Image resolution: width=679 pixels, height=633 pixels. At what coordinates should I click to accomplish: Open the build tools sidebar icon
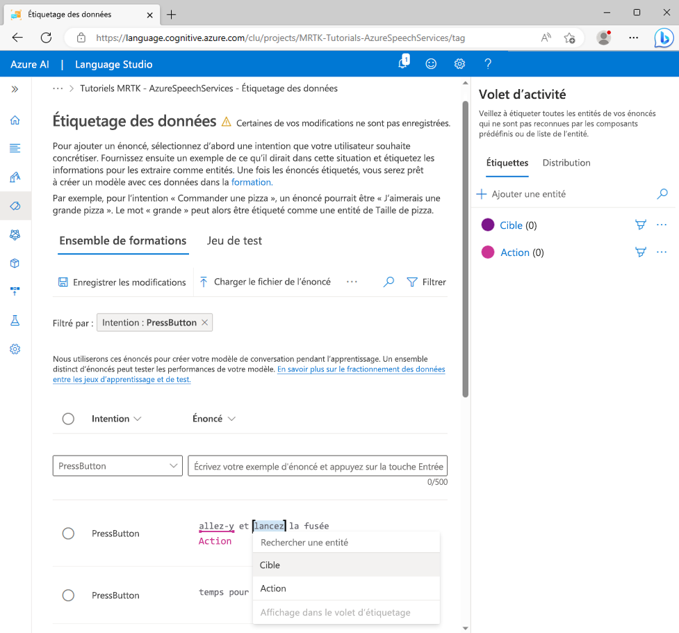(15, 177)
